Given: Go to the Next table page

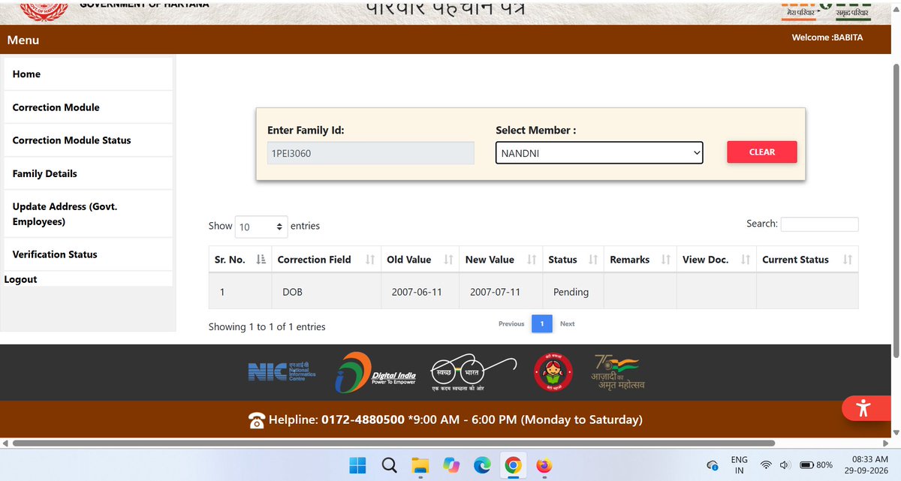Looking at the screenshot, I should tap(568, 323).
